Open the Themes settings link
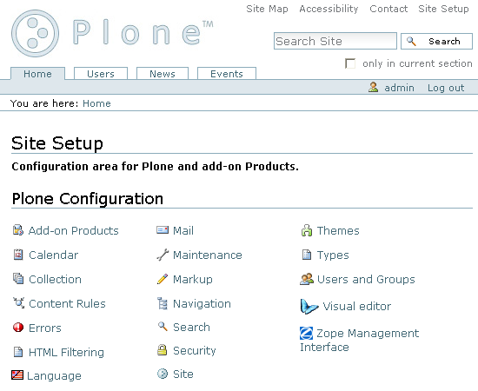 (x=338, y=231)
